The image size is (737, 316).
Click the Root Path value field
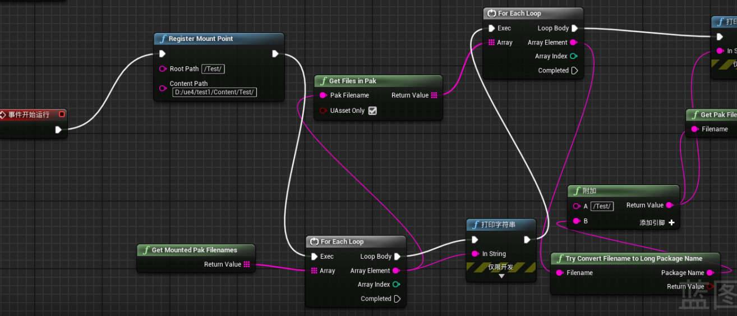pos(213,69)
